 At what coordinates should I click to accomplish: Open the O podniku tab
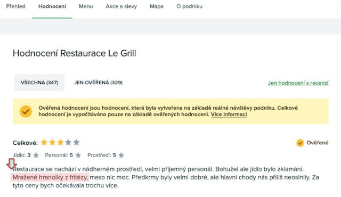(190, 6)
